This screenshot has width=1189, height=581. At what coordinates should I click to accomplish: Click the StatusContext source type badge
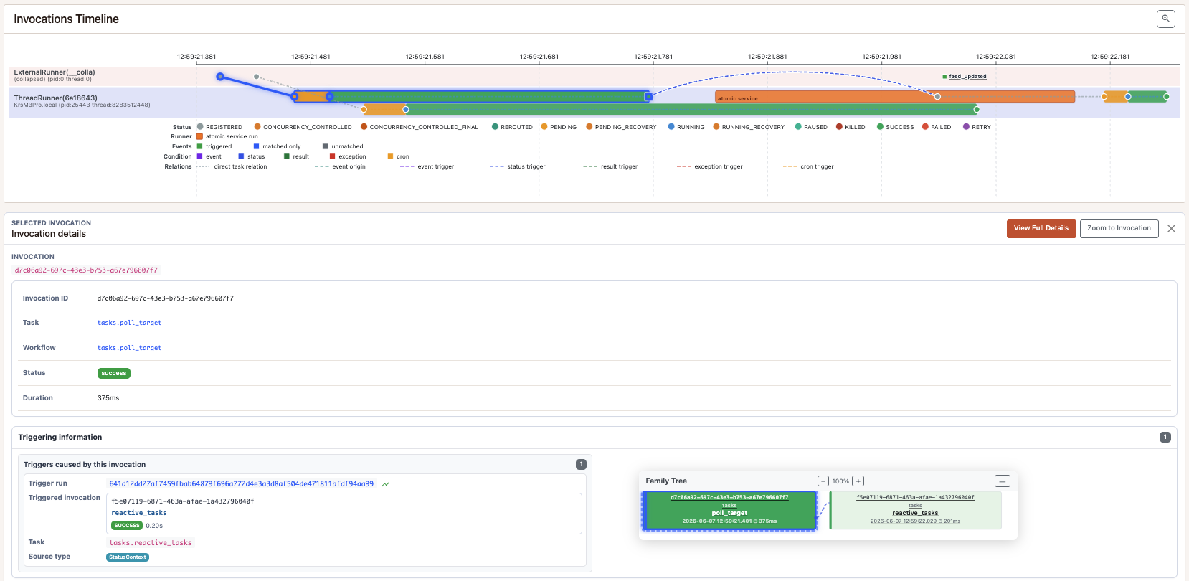pyautogui.click(x=128, y=557)
